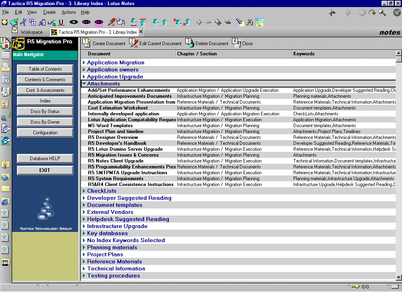
Task: Click the underline U toolbar icon
Action: [61, 22]
